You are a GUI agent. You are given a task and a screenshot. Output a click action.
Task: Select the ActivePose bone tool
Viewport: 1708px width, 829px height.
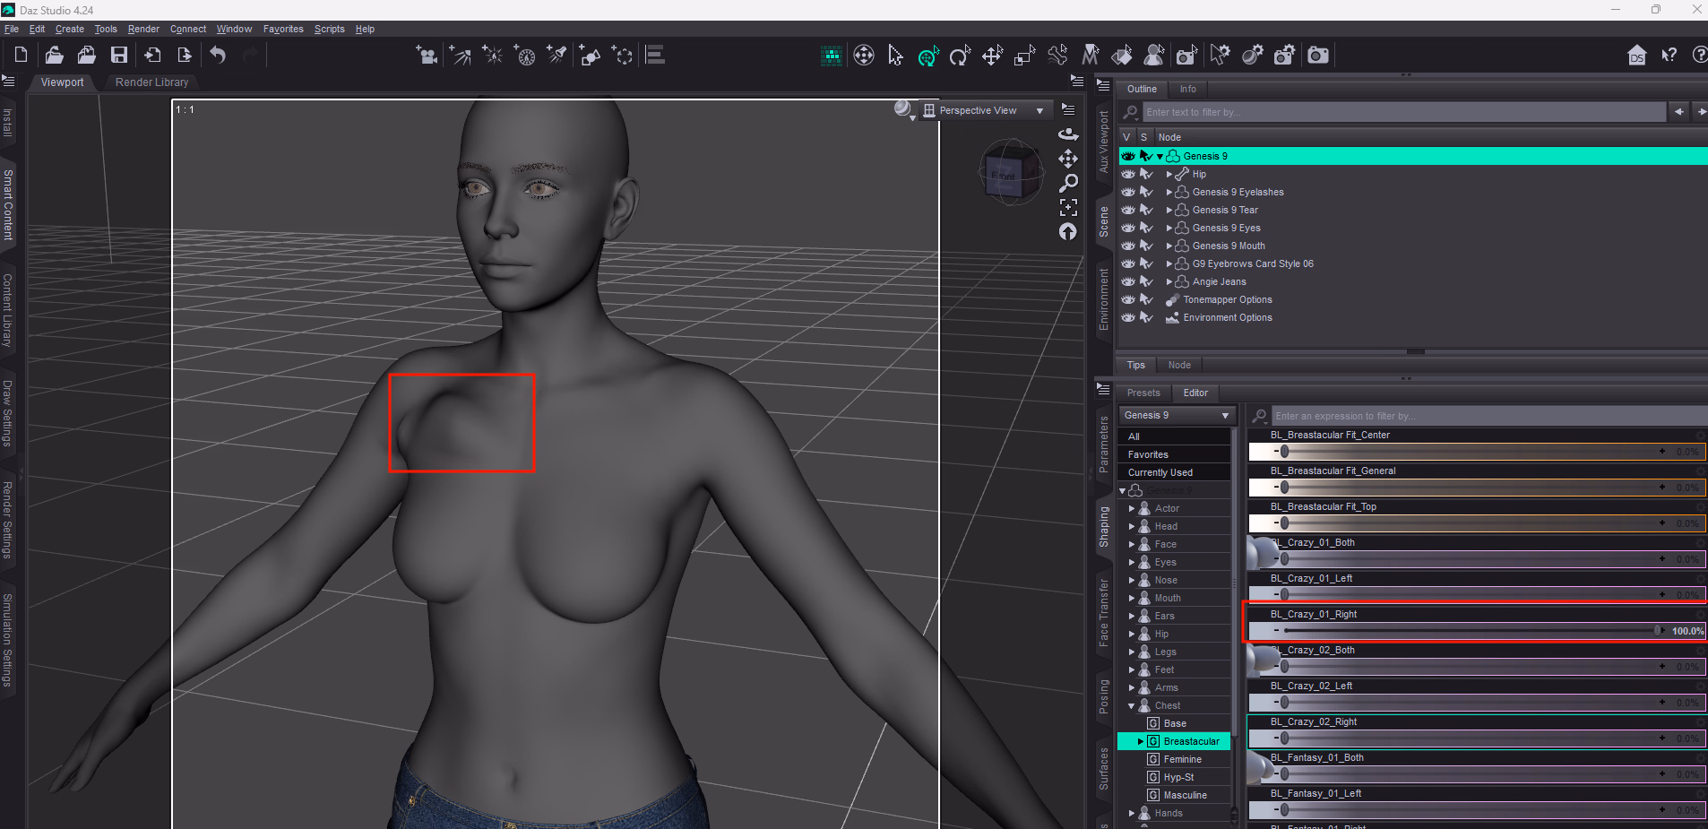coord(1057,56)
